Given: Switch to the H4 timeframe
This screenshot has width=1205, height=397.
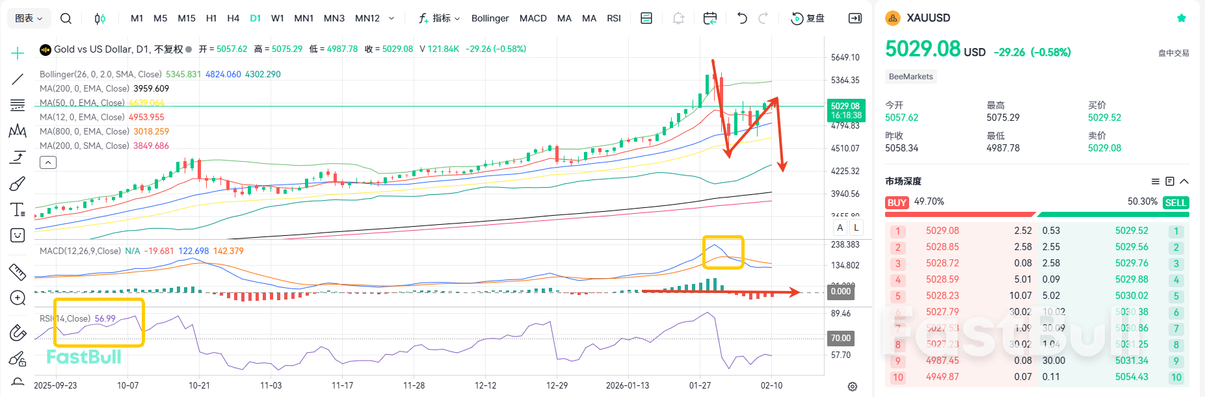Looking at the screenshot, I should (x=233, y=18).
